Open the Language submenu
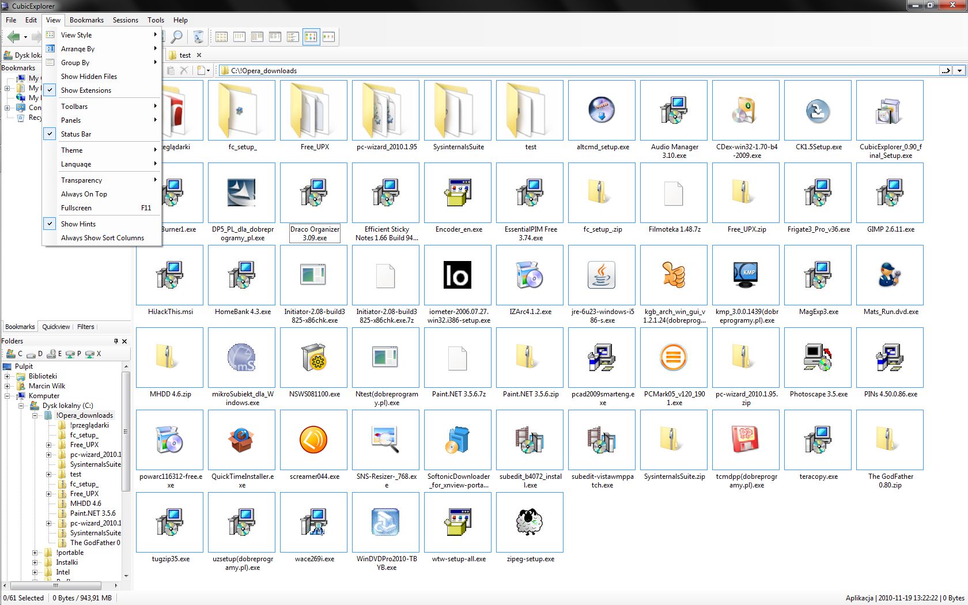 [x=101, y=164]
